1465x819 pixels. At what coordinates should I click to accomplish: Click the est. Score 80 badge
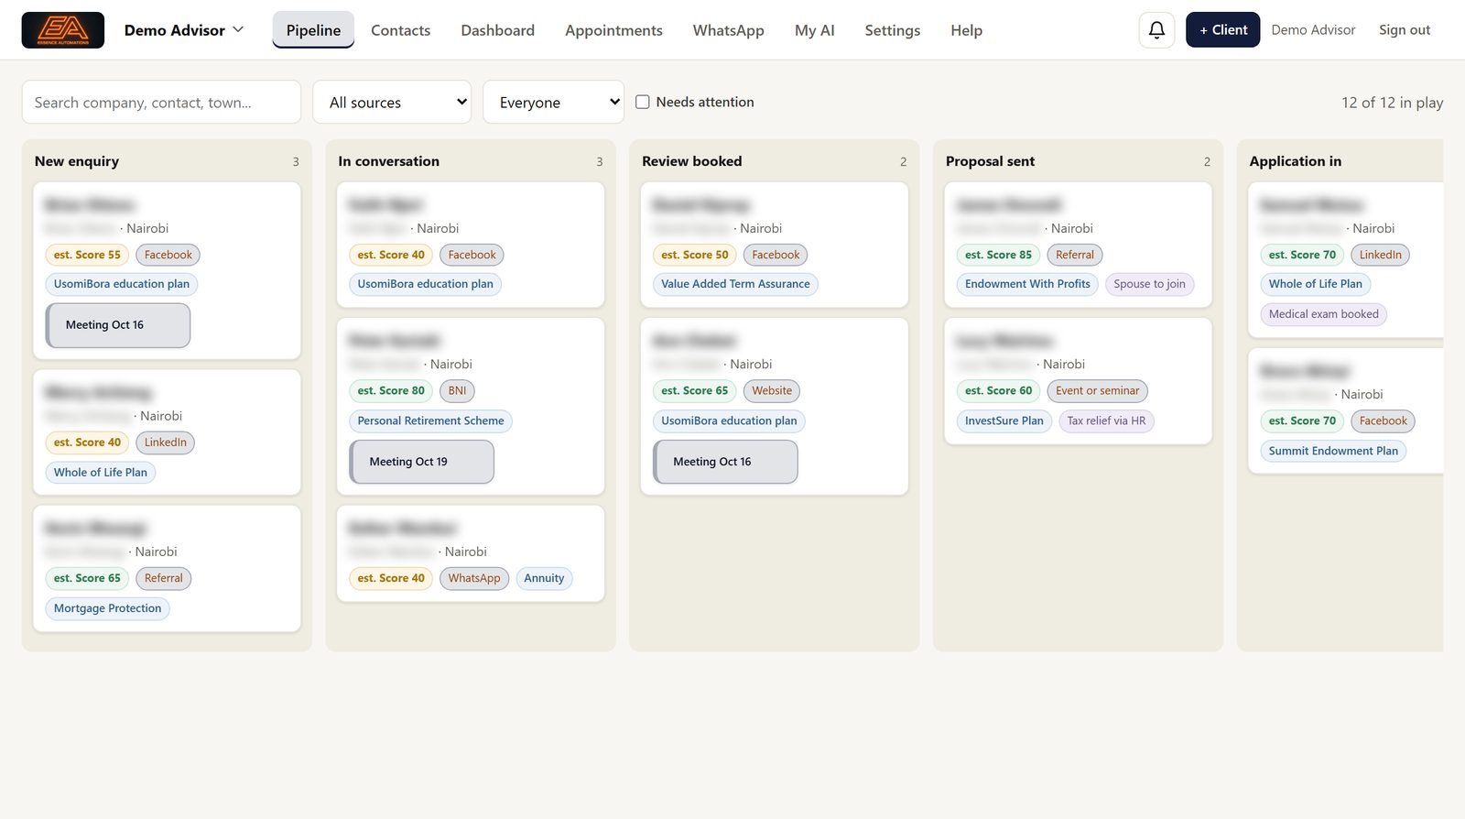[391, 390]
